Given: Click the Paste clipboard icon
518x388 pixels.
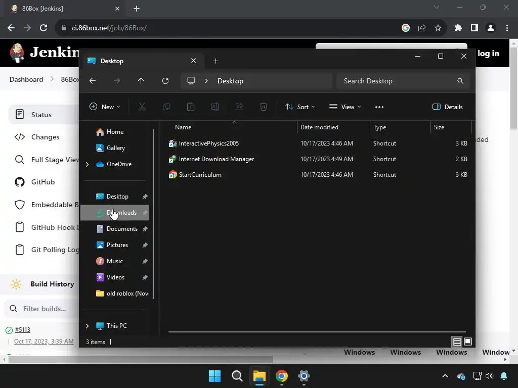Looking at the screenshot, I should (x=191, y=107).
